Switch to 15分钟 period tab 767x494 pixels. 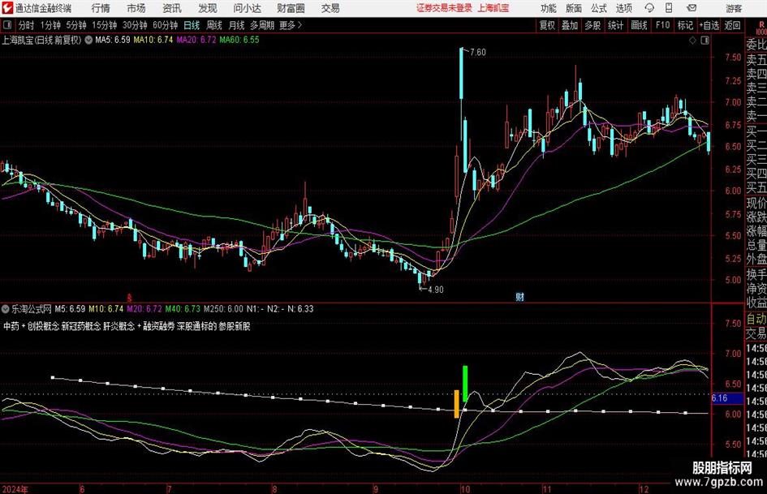tap(105, 25)
